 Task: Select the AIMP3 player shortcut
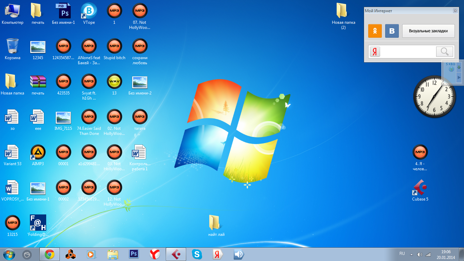coord(38,155)
